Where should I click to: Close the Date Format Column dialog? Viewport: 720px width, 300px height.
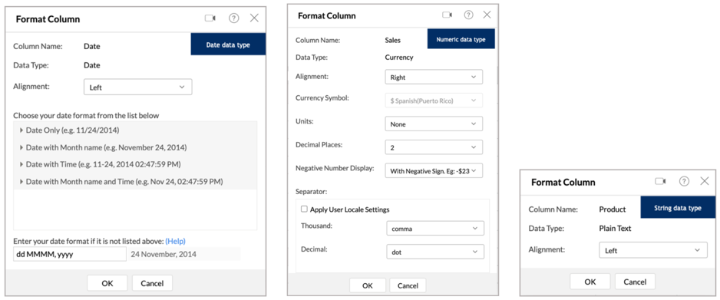coord(254,18)
